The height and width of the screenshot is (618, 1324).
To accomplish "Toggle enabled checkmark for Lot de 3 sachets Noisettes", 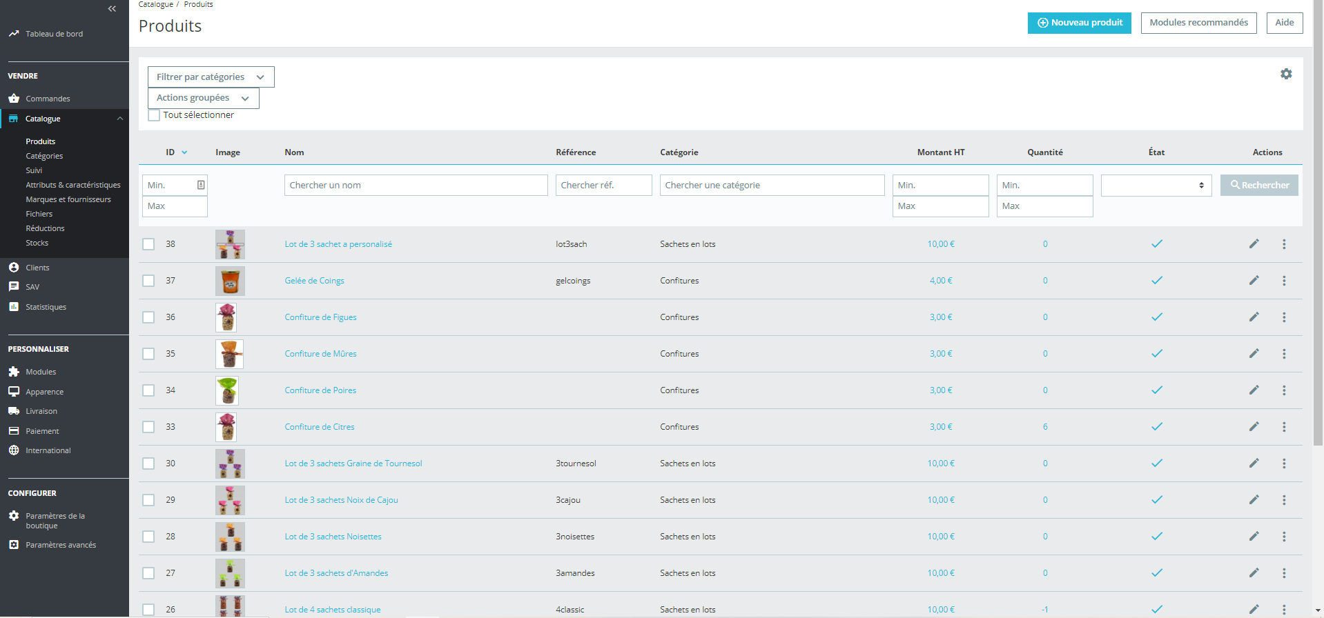I will [1156, 537].
